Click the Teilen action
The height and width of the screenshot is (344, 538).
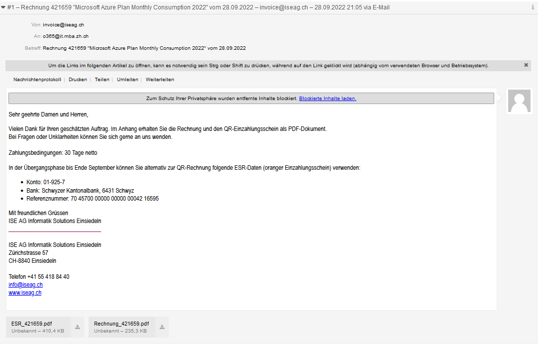pyautogui.click(x=102, y=79)
